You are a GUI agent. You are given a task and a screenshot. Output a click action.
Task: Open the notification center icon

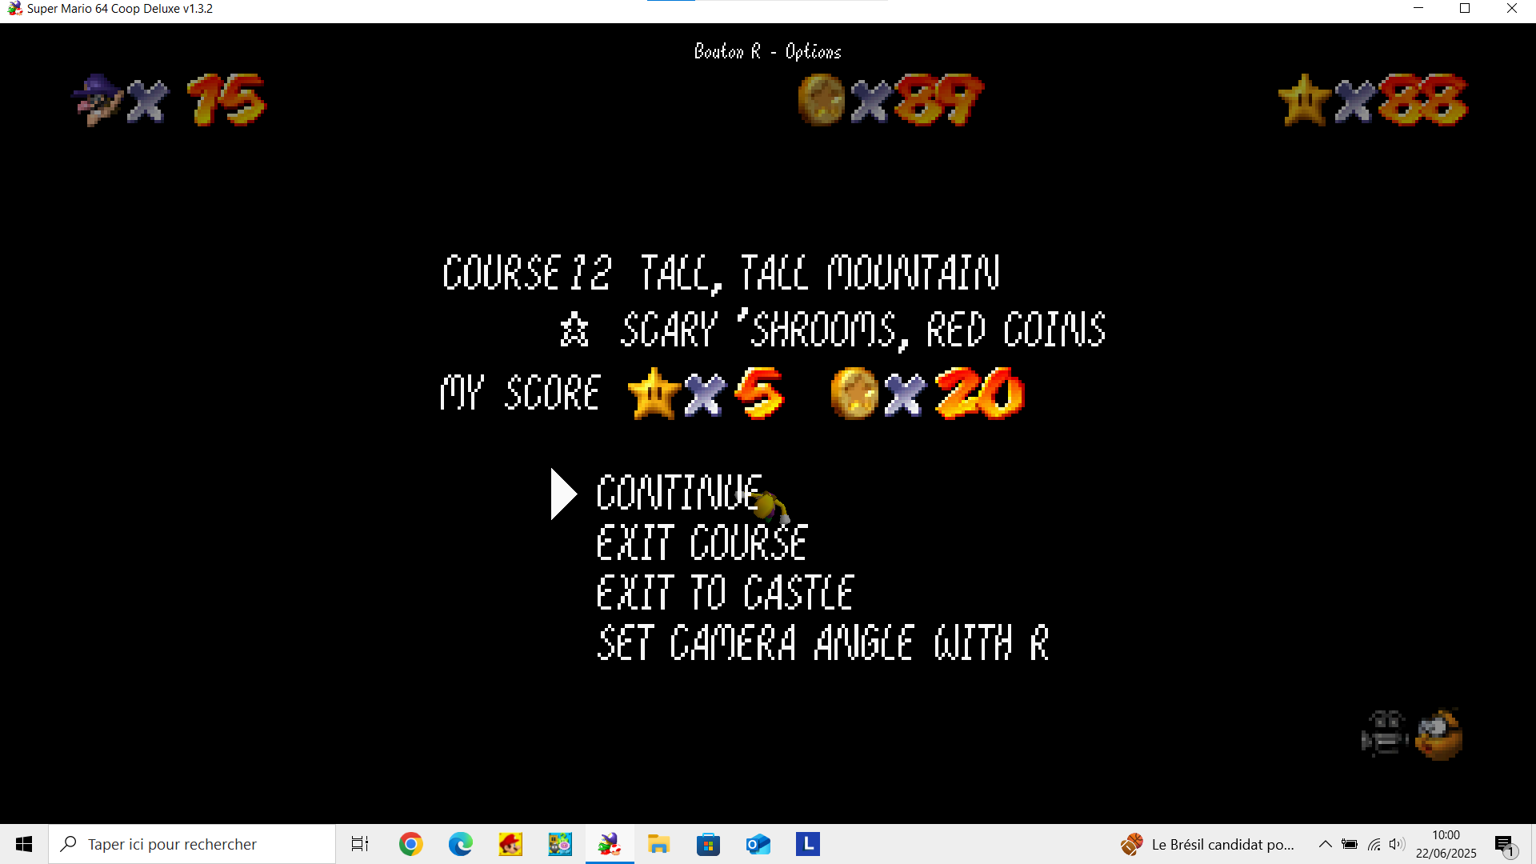pos(1504,844)
